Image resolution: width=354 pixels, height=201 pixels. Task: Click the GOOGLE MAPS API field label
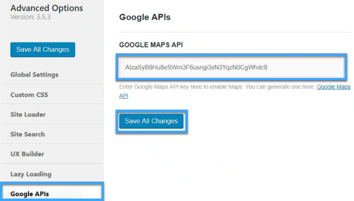click(151, 45)
